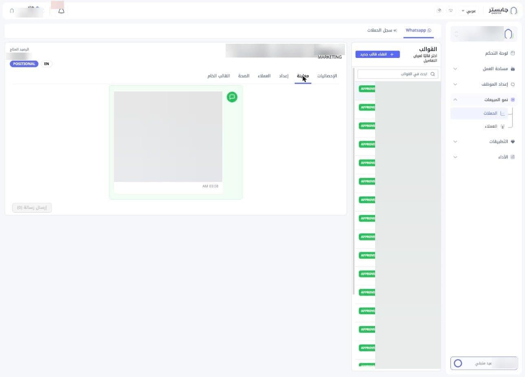Image resolution: width=525 pixels, height=377 pixels.
Task: Click the customers icon in sidebar submenu
Action: click(x=503, y=126)
